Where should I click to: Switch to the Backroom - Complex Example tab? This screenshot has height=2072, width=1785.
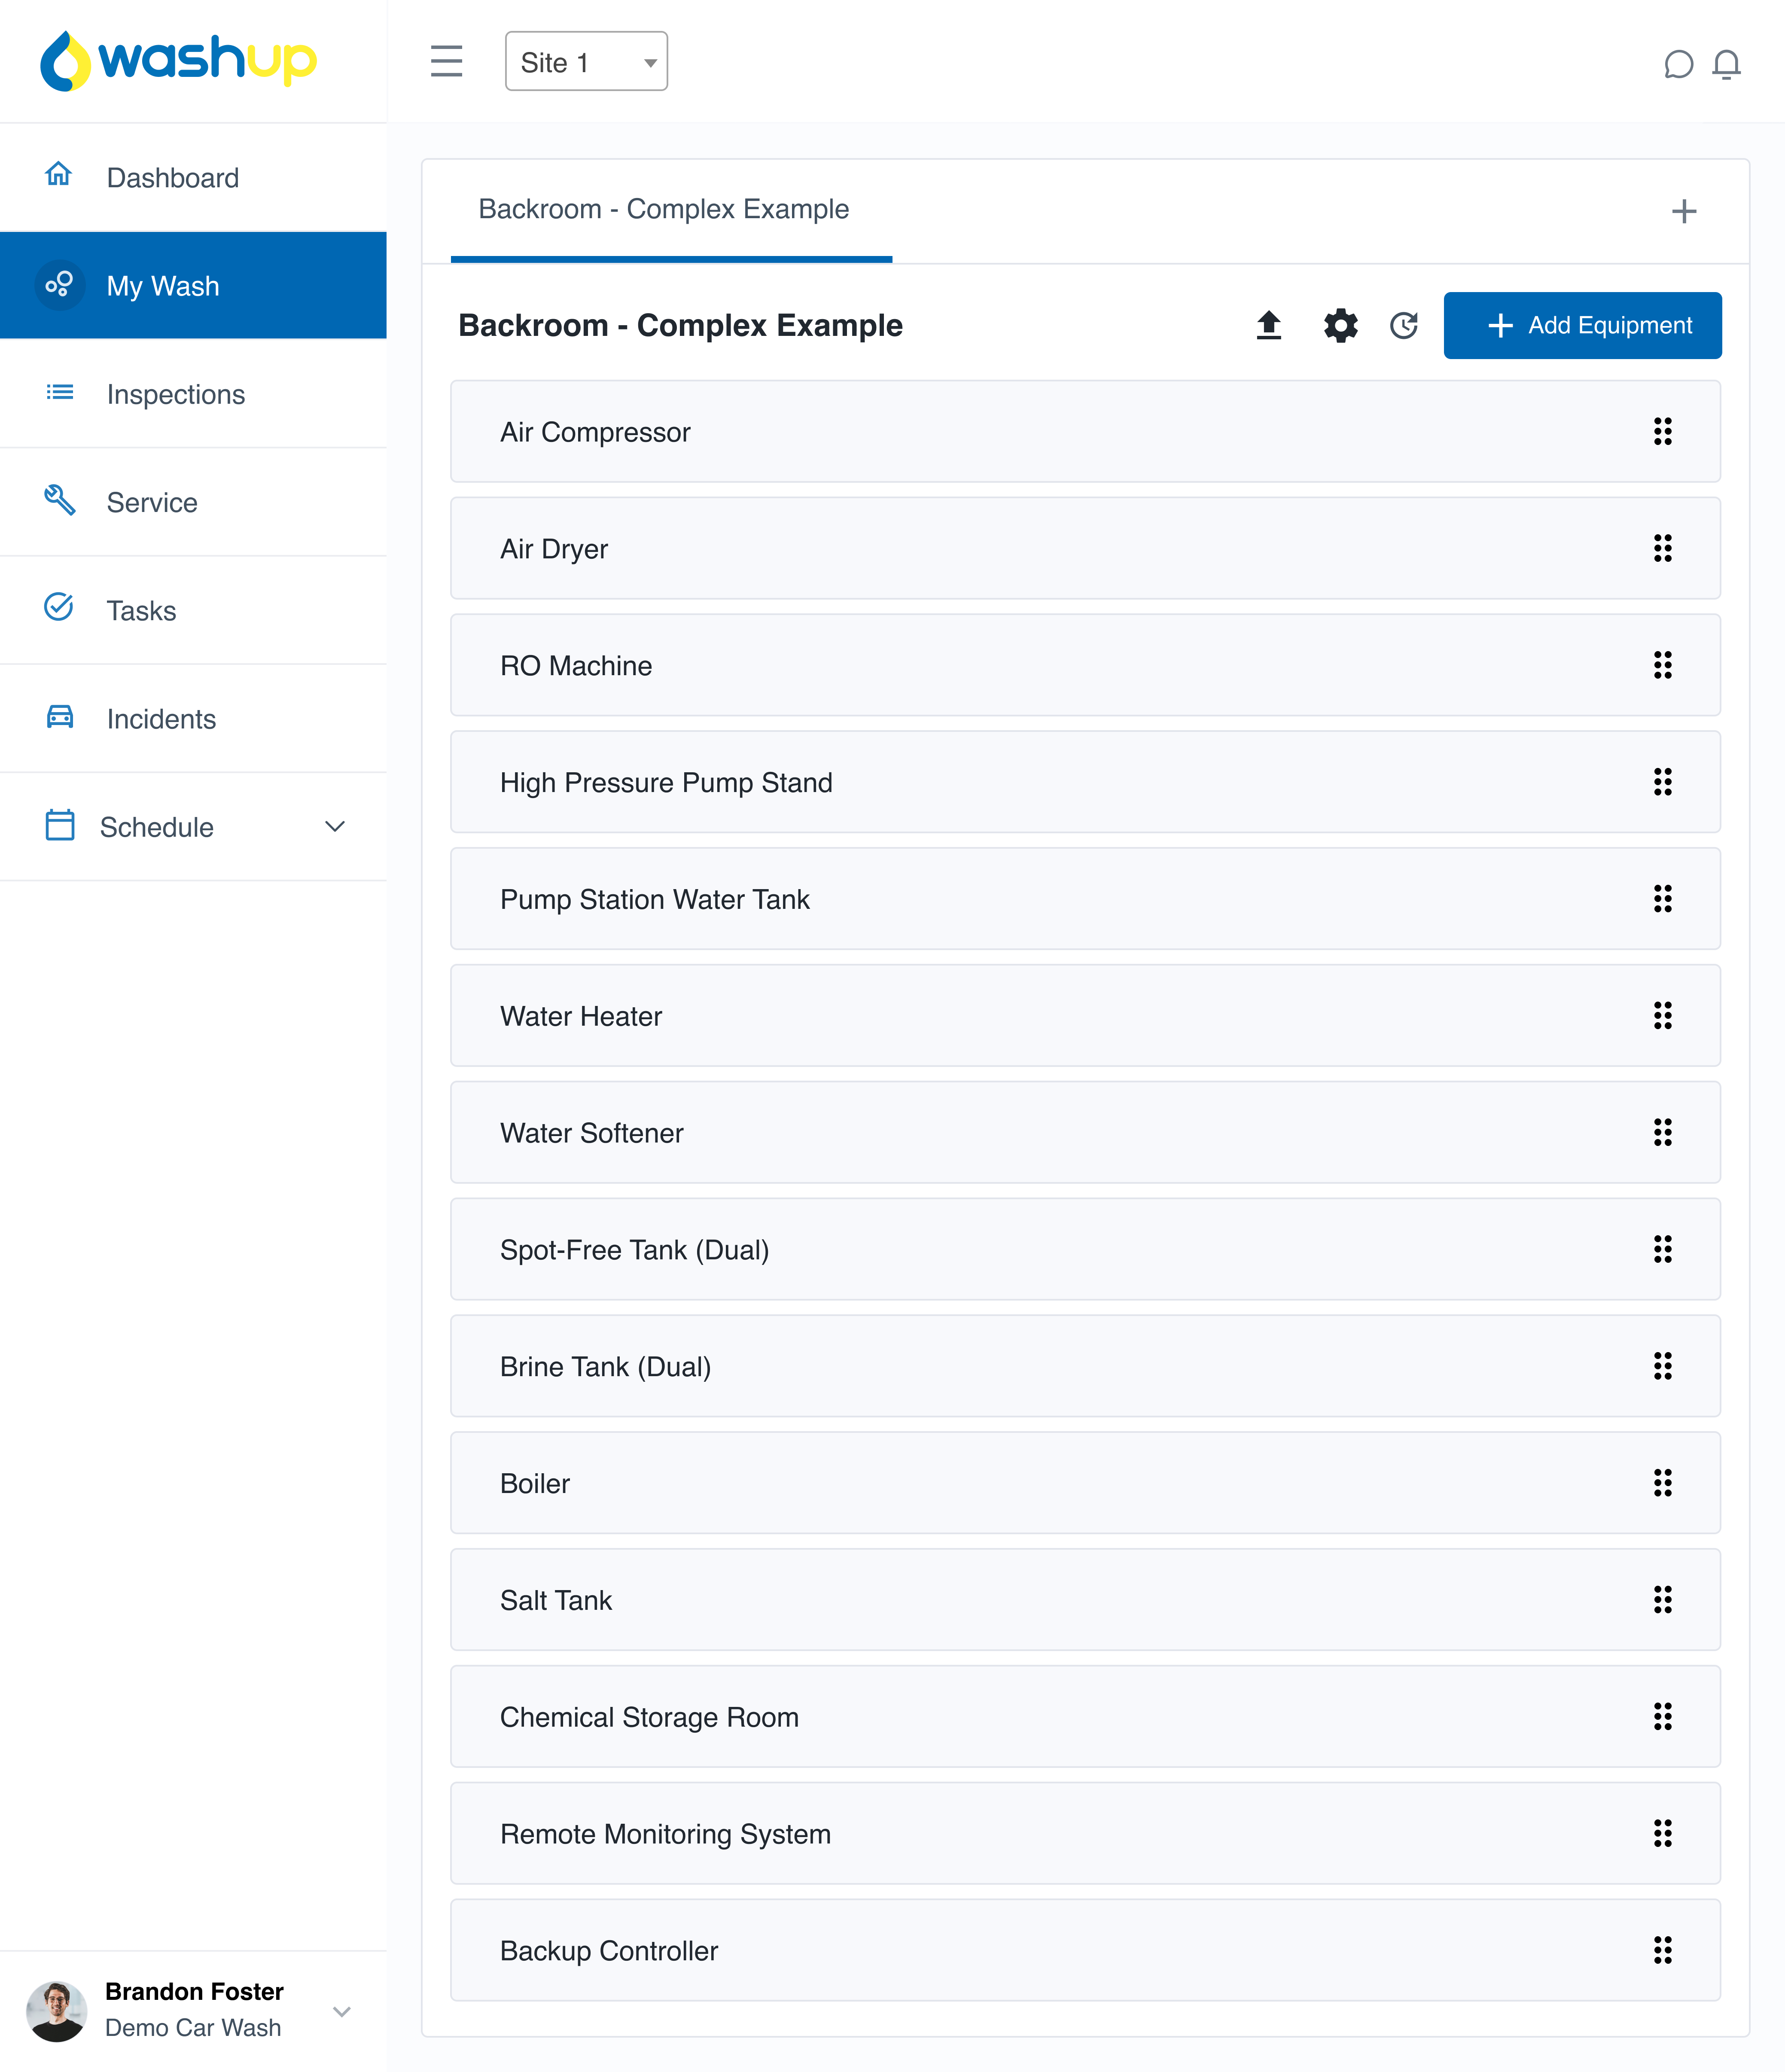pyautogui.click(x=663, y=209)
